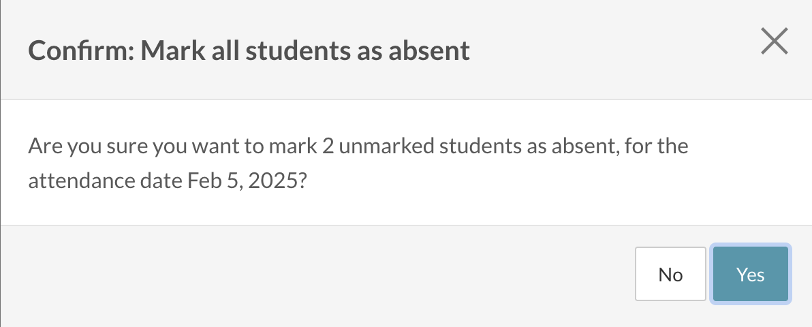Click the number '2' in the confirmation message
Image resolution: width=812 pixels, height=327 pixels.
328,147
